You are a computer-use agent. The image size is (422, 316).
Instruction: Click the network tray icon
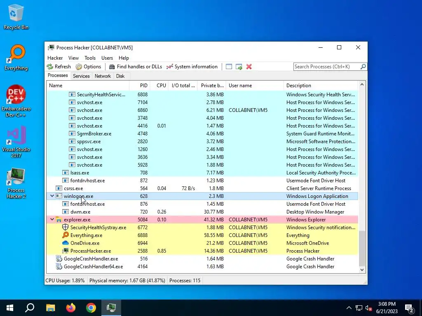[x=359, y=308]
